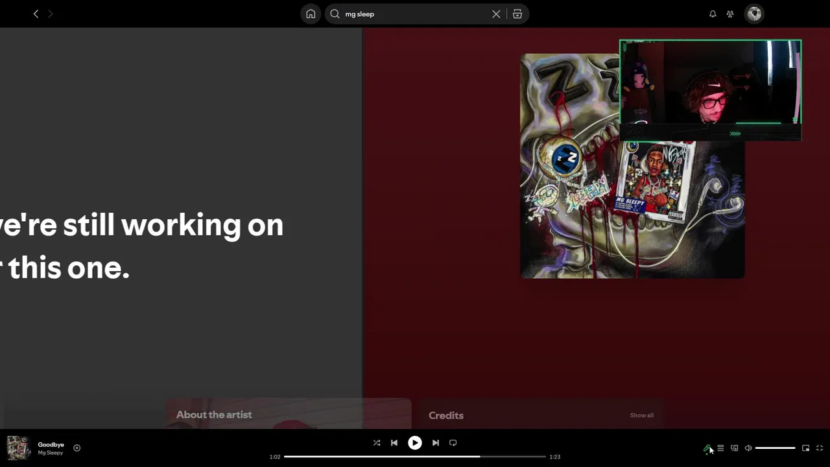The width and height of the screenshot is (830, 467).
Task: Go forward with the right arrow
Action: (51, 14)
